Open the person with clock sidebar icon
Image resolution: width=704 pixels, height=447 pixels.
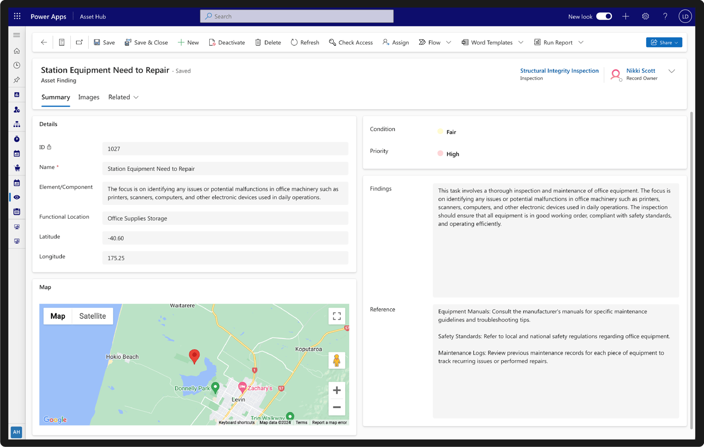tap(17, 110)
